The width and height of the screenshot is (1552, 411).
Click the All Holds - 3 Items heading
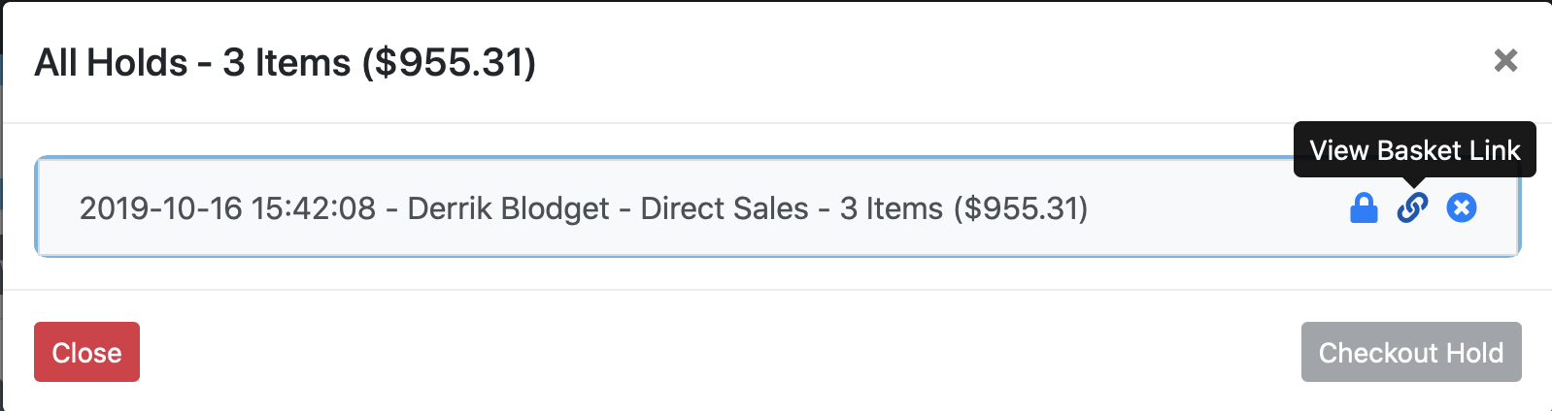coord(285,63)
